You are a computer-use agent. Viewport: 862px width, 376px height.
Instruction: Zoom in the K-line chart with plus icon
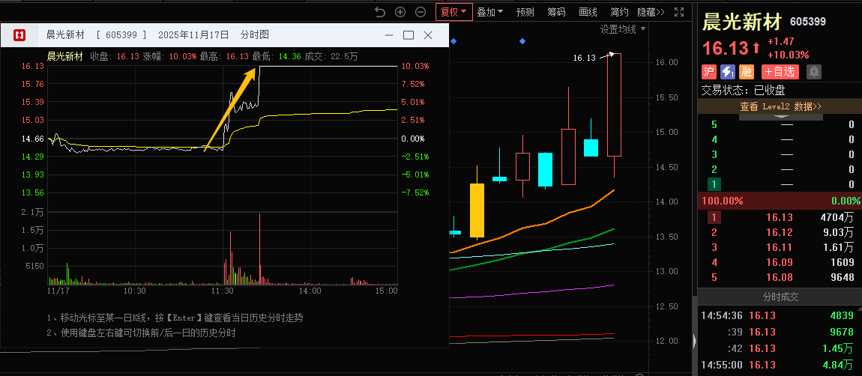tap(400, 12)
